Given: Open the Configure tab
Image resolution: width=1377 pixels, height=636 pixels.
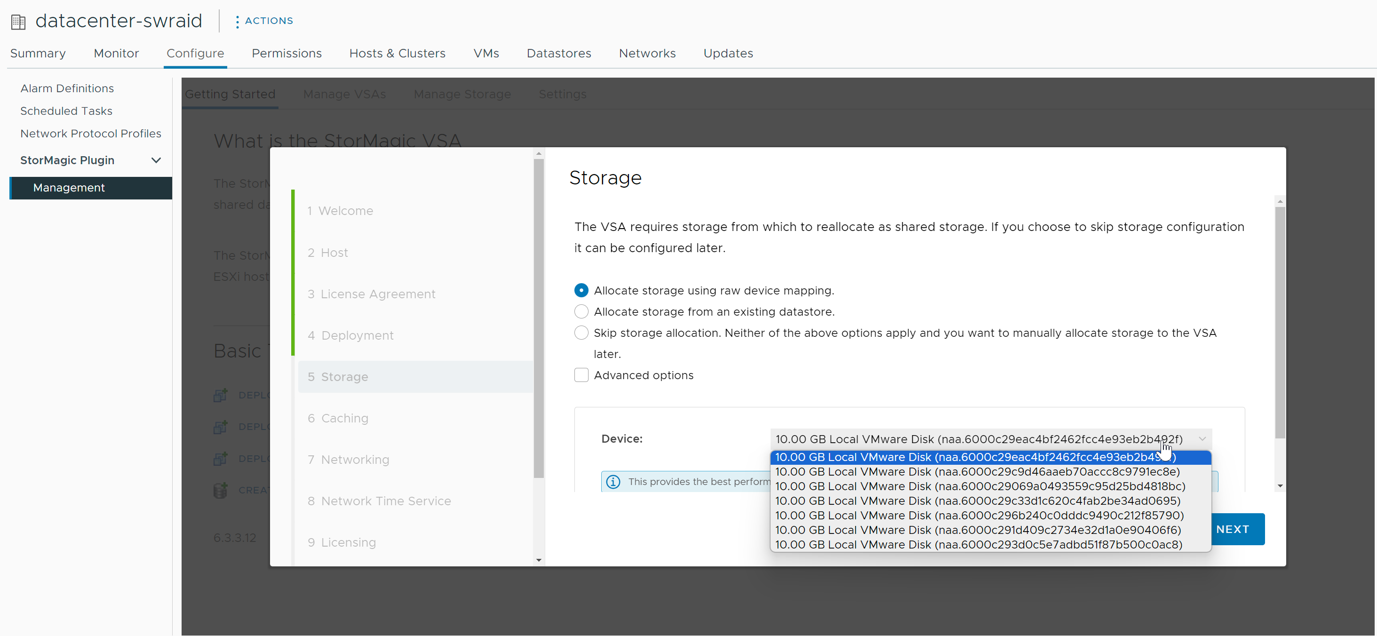Looking at the screenshot, I should point(195,54).
